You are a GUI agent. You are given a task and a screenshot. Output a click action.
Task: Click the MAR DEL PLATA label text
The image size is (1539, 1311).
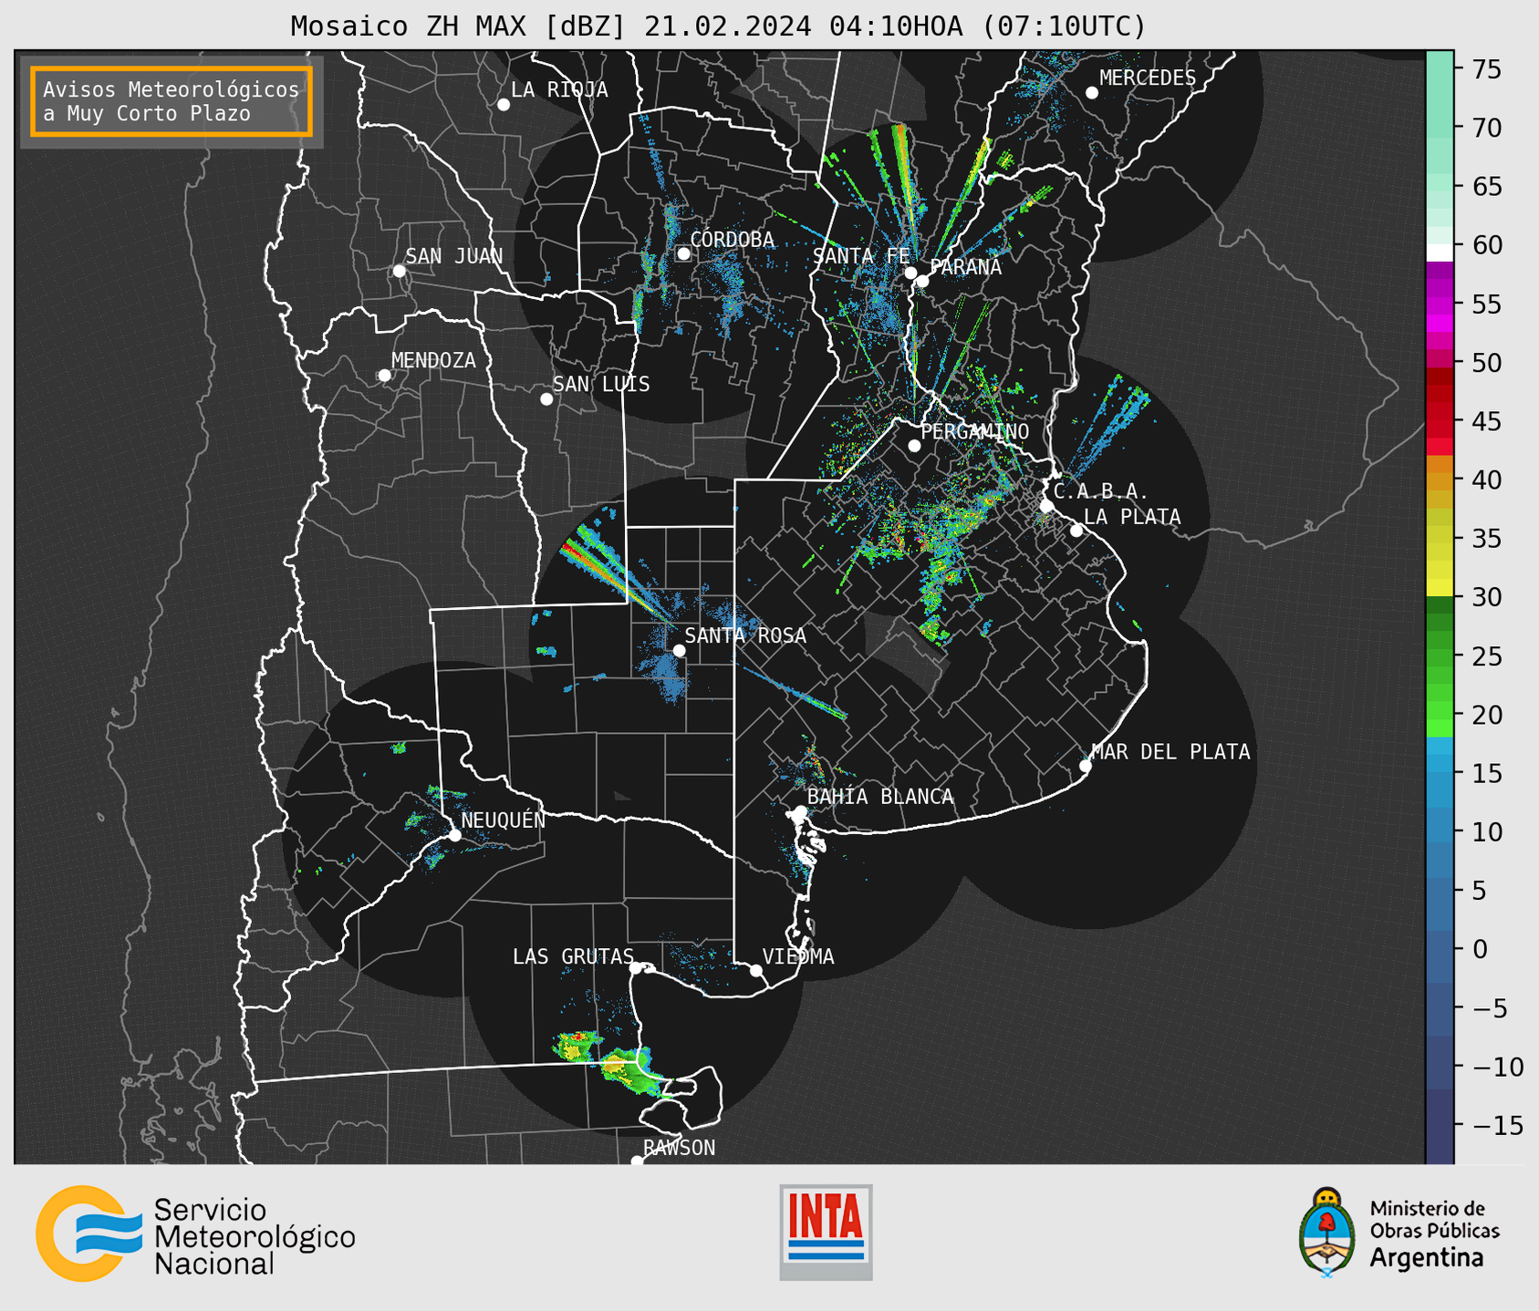pos(1170,752)
